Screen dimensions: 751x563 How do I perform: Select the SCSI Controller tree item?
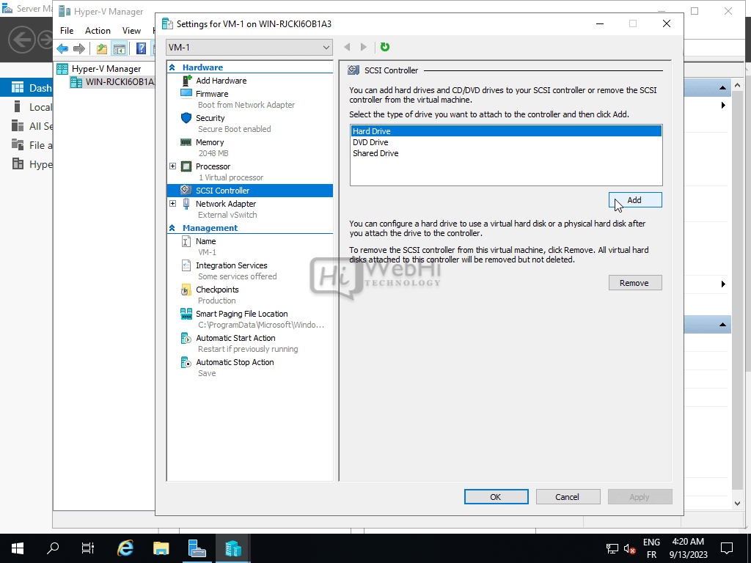coord(249,191)
